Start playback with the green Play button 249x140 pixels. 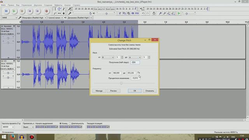14,11
